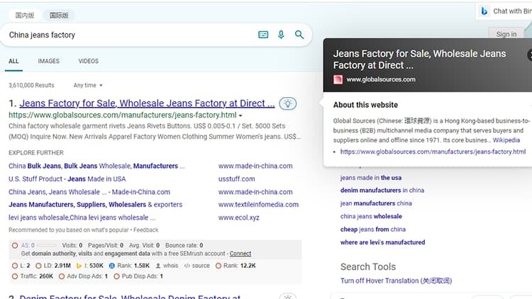Open levi jeans wholesale China link
Image resolution: width=532 pixels, height=299 pixels.
[x=82, y=218]
